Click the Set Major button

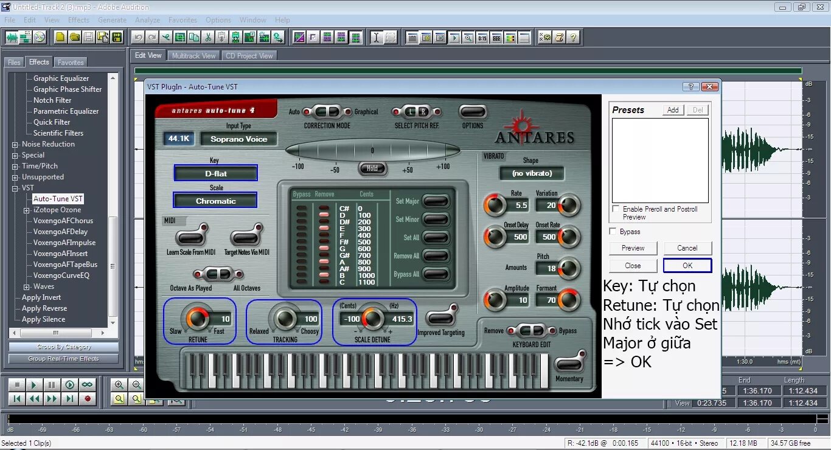436,201
